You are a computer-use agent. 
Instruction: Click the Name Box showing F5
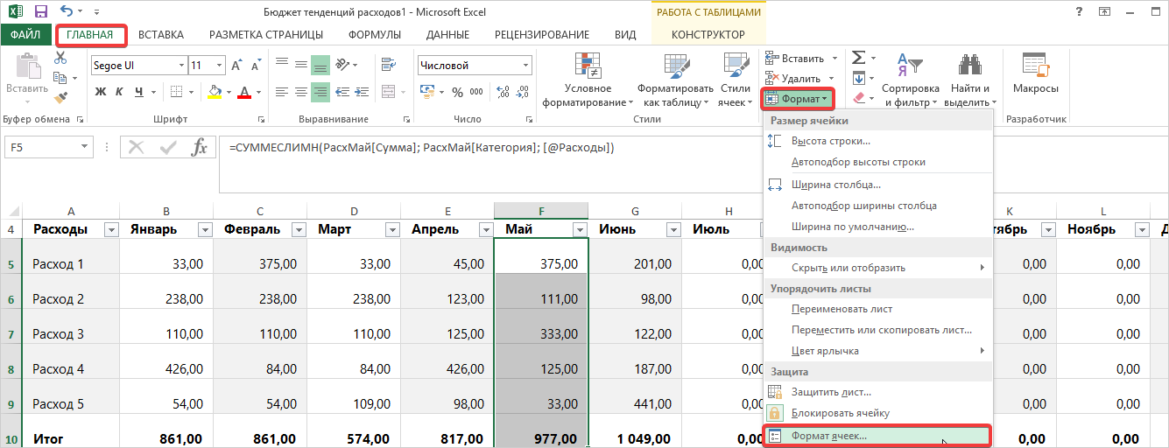[x=41, y=148]
